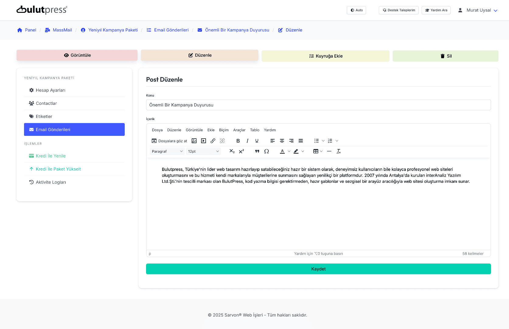Click the insert image icon
The height and width of the screenshot is (329, 509).
click(194, 141)
